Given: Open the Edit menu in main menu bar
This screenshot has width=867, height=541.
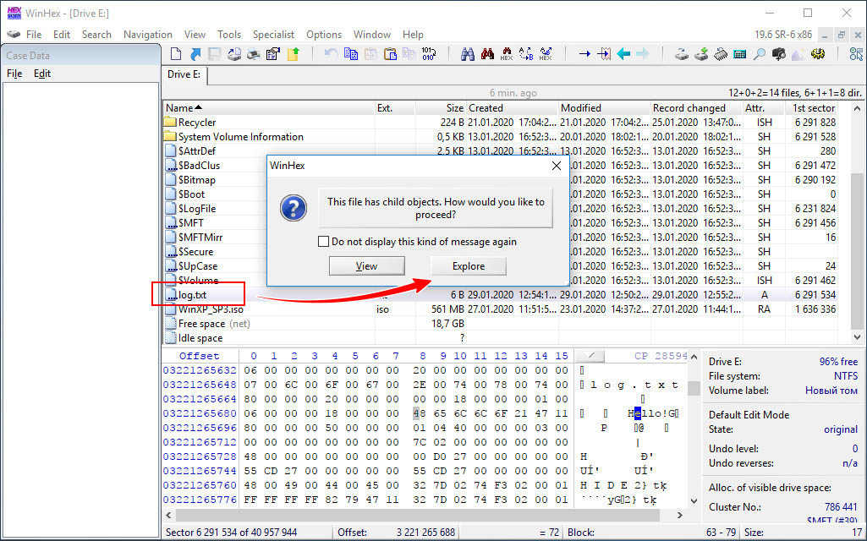Looking at the screenshot, I should pos(62,35).
